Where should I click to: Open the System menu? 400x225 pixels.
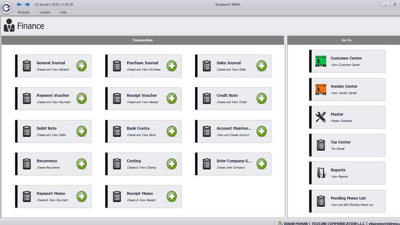[45, 12]
